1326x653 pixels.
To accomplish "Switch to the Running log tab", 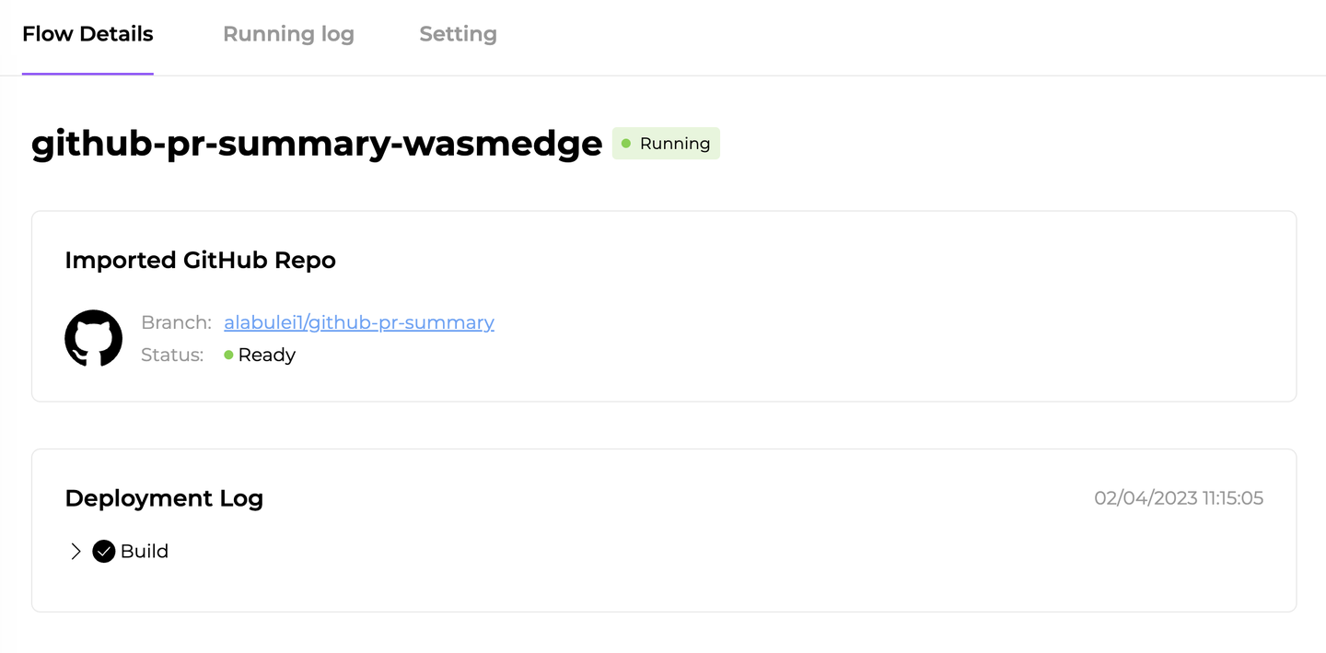I will pos(288,34).
